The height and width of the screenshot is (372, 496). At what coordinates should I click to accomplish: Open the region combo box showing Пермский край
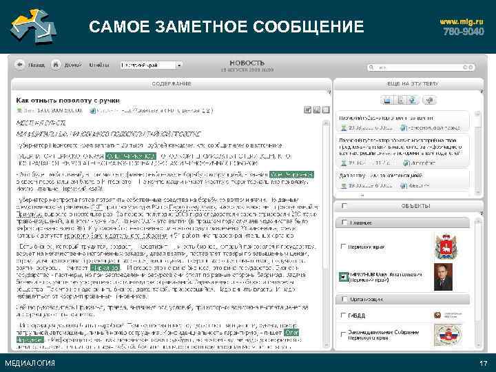(x=151, y=65)
